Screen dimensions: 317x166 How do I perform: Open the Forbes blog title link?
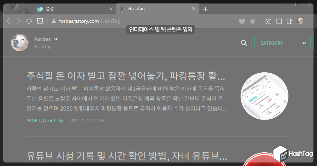point(43,39)
